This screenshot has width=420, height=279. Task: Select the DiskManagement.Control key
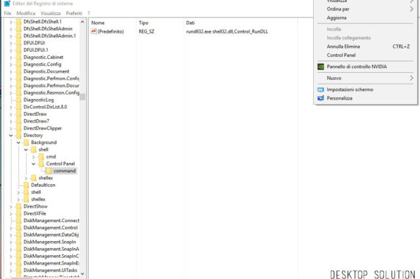pos(51,228)
